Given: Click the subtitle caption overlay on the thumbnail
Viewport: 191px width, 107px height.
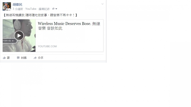Looking at the screenshot, I should pyautogui.click(x=10, y=41).
